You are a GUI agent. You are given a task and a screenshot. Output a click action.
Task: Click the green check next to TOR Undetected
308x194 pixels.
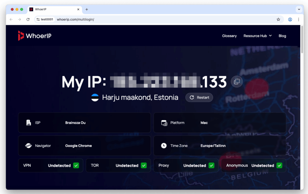(x=144, y=166)
